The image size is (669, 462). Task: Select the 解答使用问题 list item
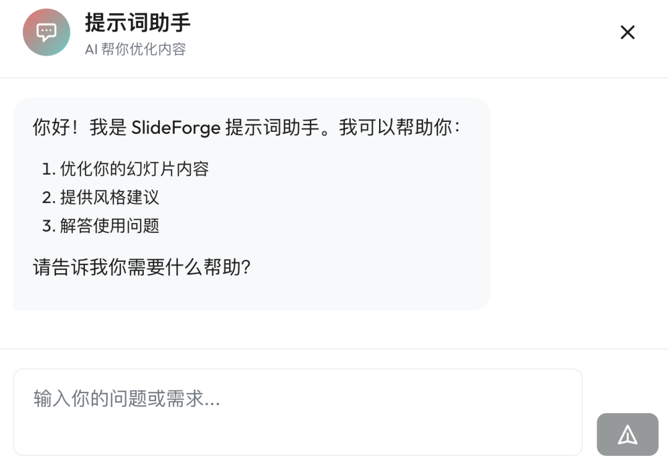click(x=110, y=225)
